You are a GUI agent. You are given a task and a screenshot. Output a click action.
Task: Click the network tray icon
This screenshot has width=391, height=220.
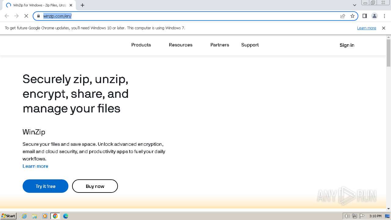355,216
